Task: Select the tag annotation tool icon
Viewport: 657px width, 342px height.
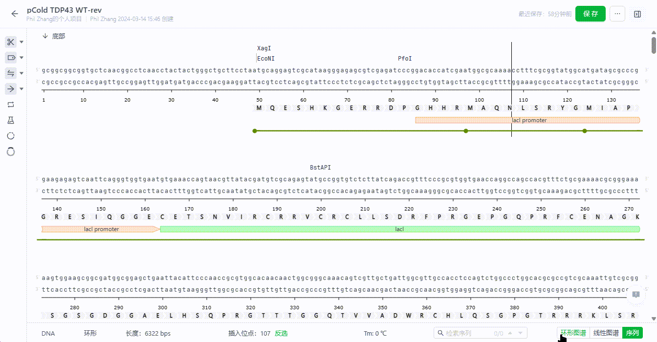Action: point(11,58)
